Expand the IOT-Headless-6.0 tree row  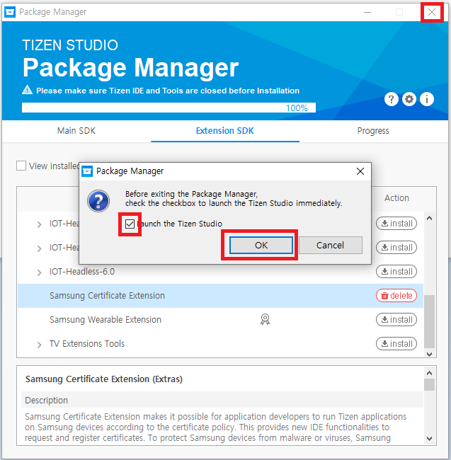coord(40,272)
